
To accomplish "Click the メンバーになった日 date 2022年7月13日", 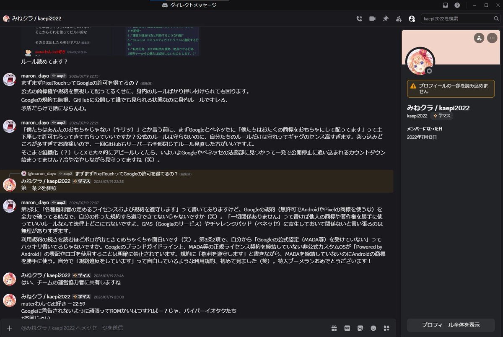I will point(423,137).
